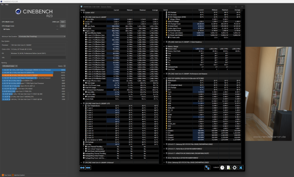
Task: Select the Average Effective Clock row
Action: pyautogui.click(x=120, y=81)
